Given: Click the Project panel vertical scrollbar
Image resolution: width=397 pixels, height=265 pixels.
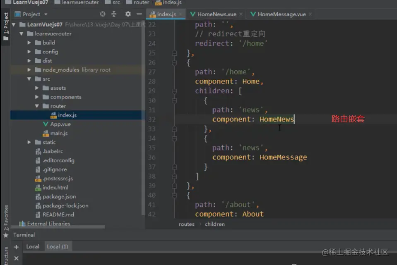Looking at the screenshot, I should (143, 124).
